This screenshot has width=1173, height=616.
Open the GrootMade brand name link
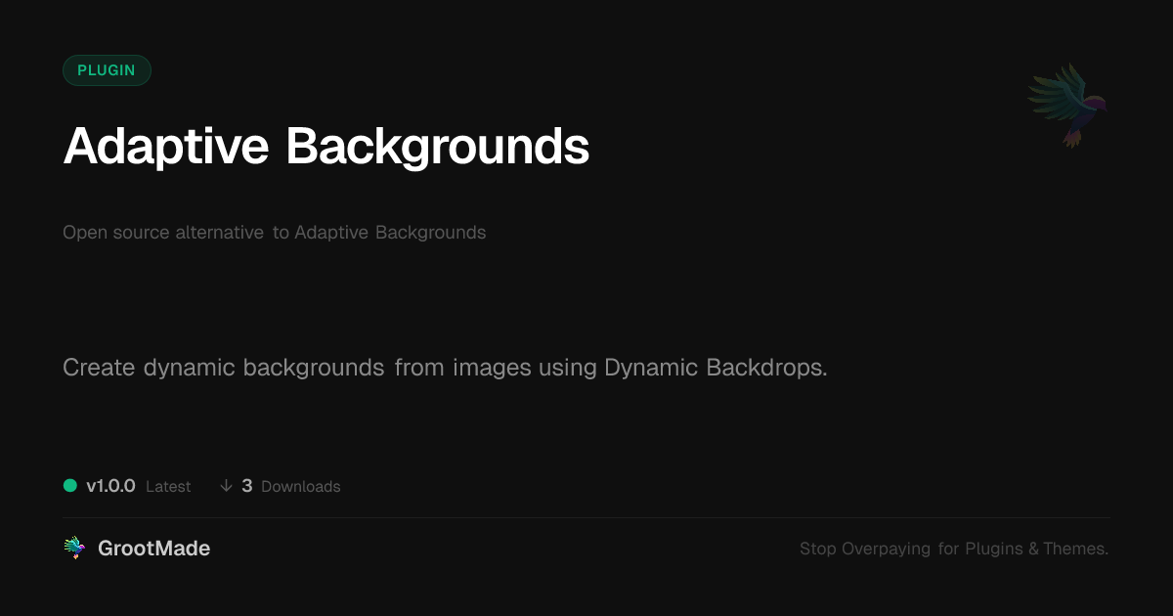[153, 549]
